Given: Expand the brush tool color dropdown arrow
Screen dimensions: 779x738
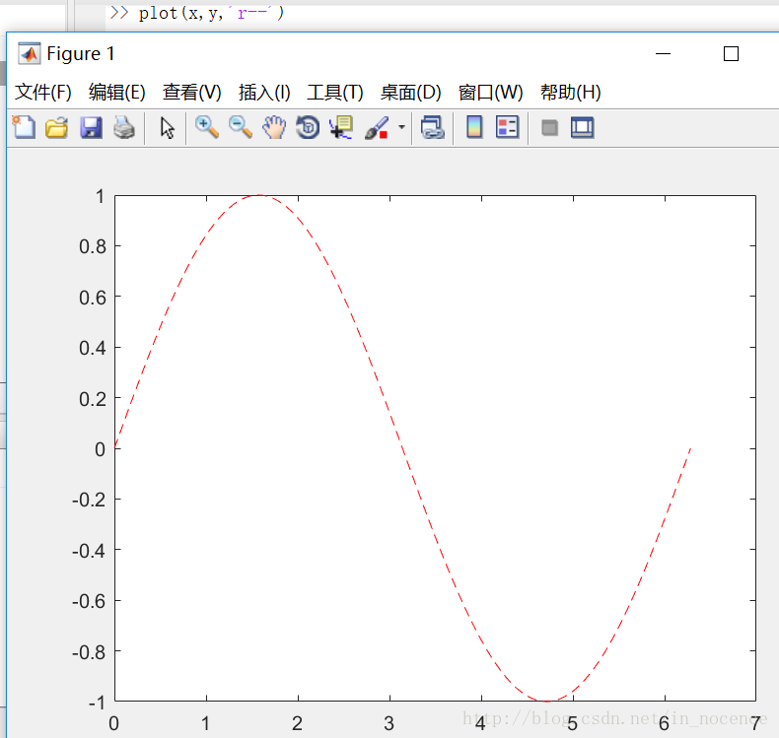Looking at the screenshot, I should click(401, 128).
